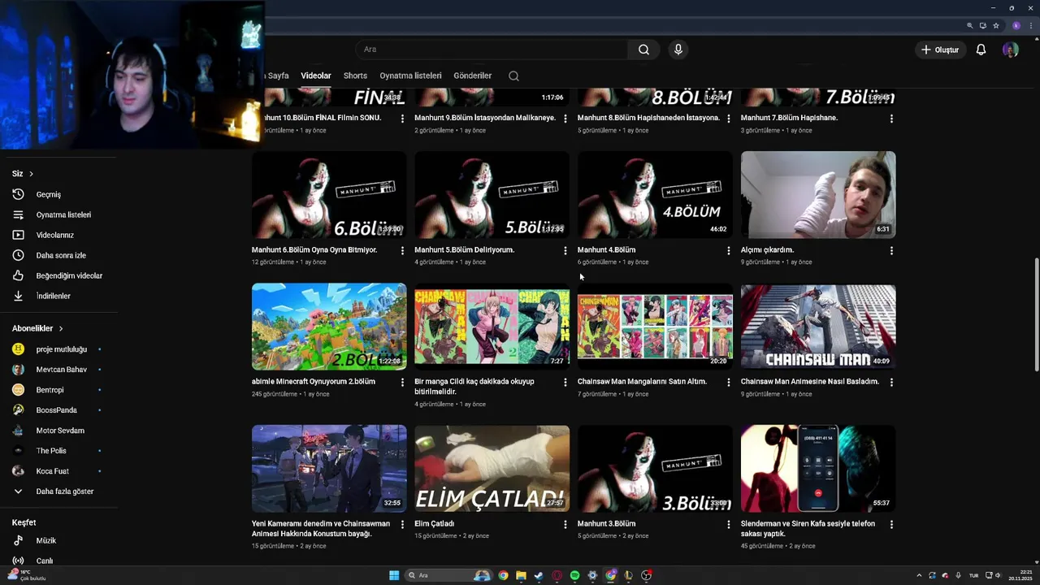The width and height of the screenshot is (1040, 585).
Task: Focus the Ara search input field
Action: pos(492,50)
